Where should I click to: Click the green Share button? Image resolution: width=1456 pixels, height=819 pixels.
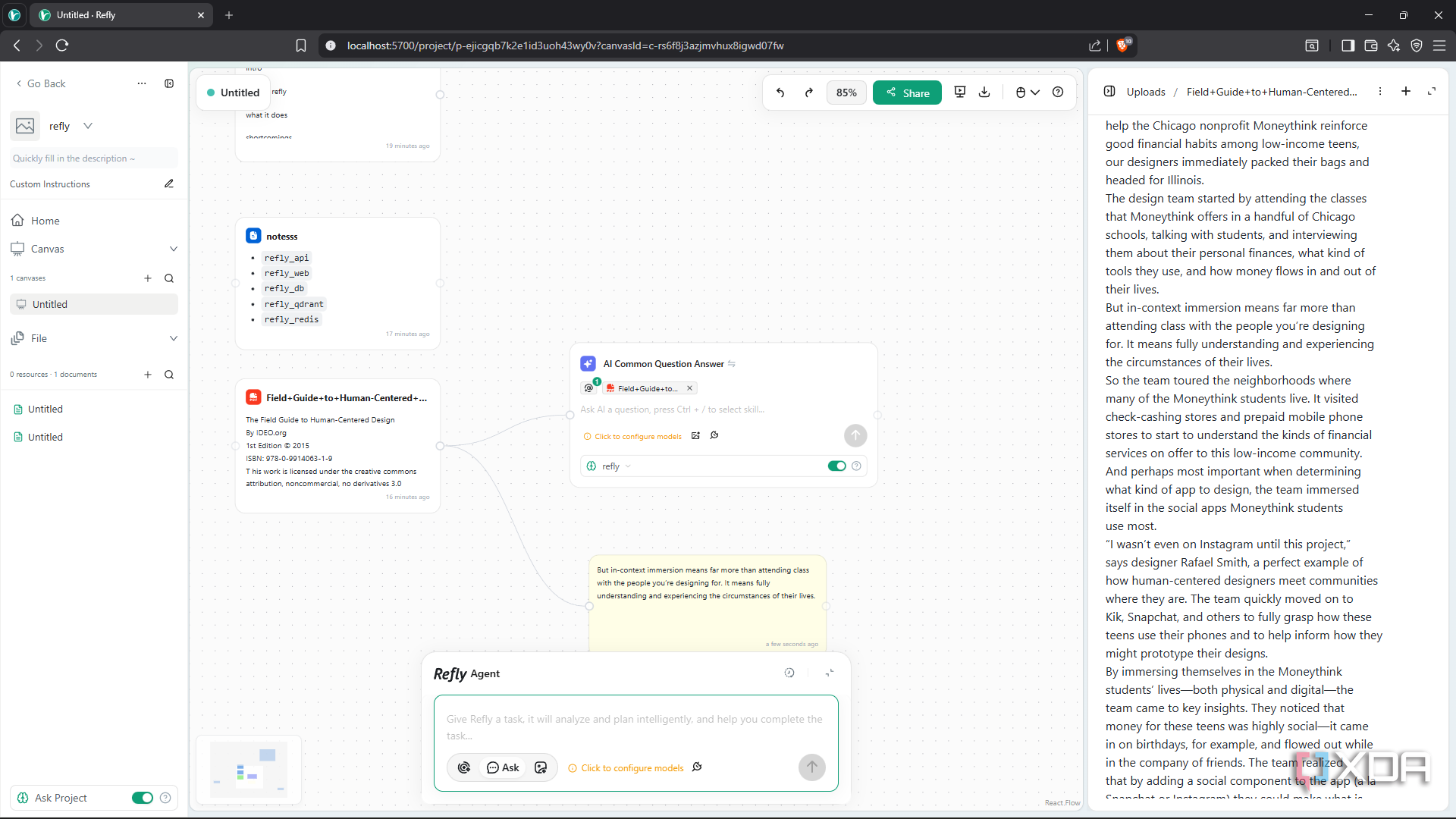907,93
